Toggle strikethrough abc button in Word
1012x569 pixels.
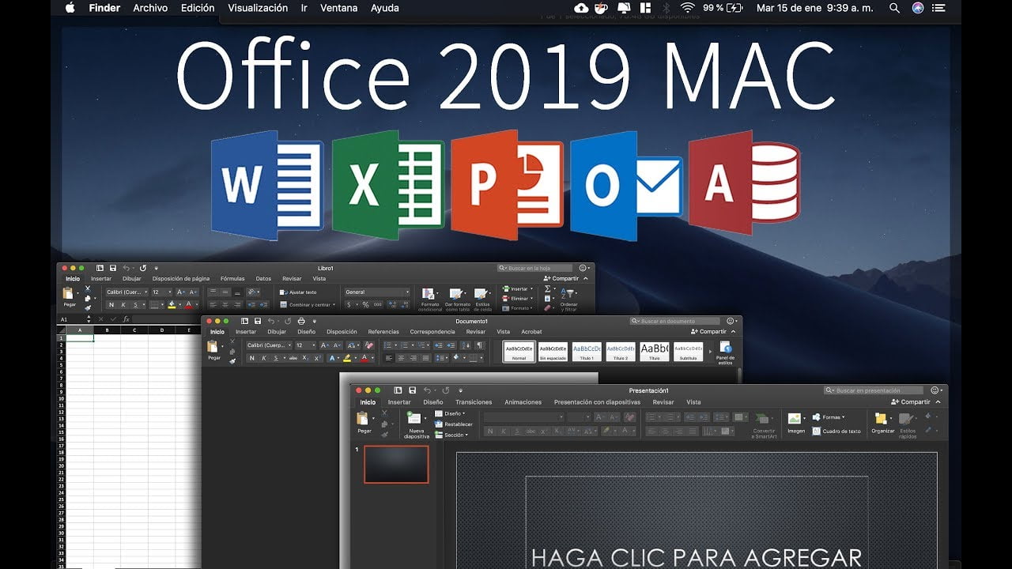293,358
